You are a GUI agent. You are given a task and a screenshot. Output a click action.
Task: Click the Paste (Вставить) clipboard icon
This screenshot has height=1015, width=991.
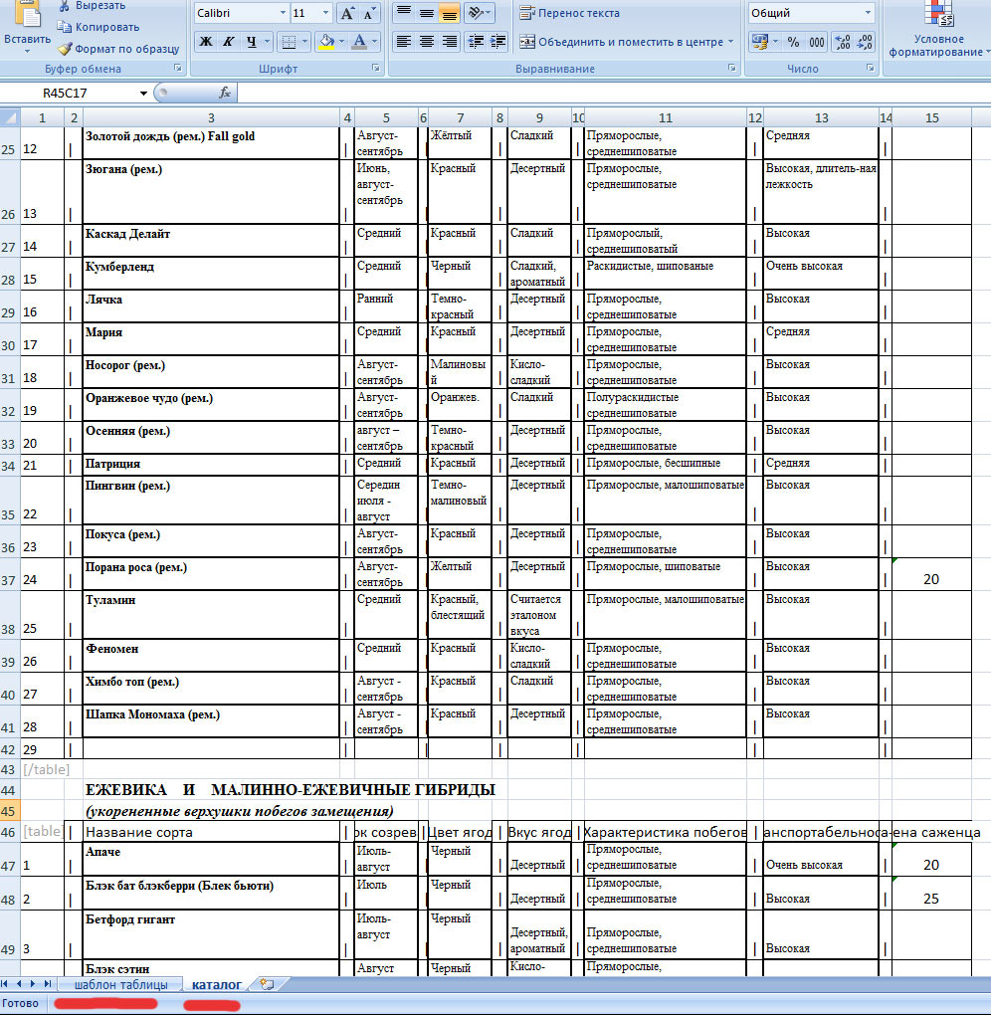point(27,13)
